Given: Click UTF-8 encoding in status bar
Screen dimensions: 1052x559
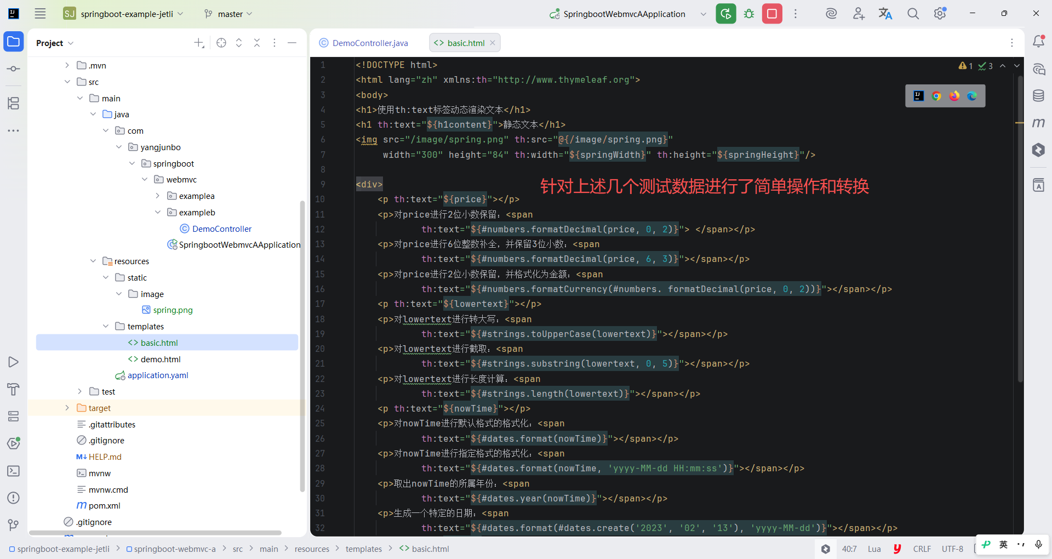Looking at the screenshot, I should (952, 549).
